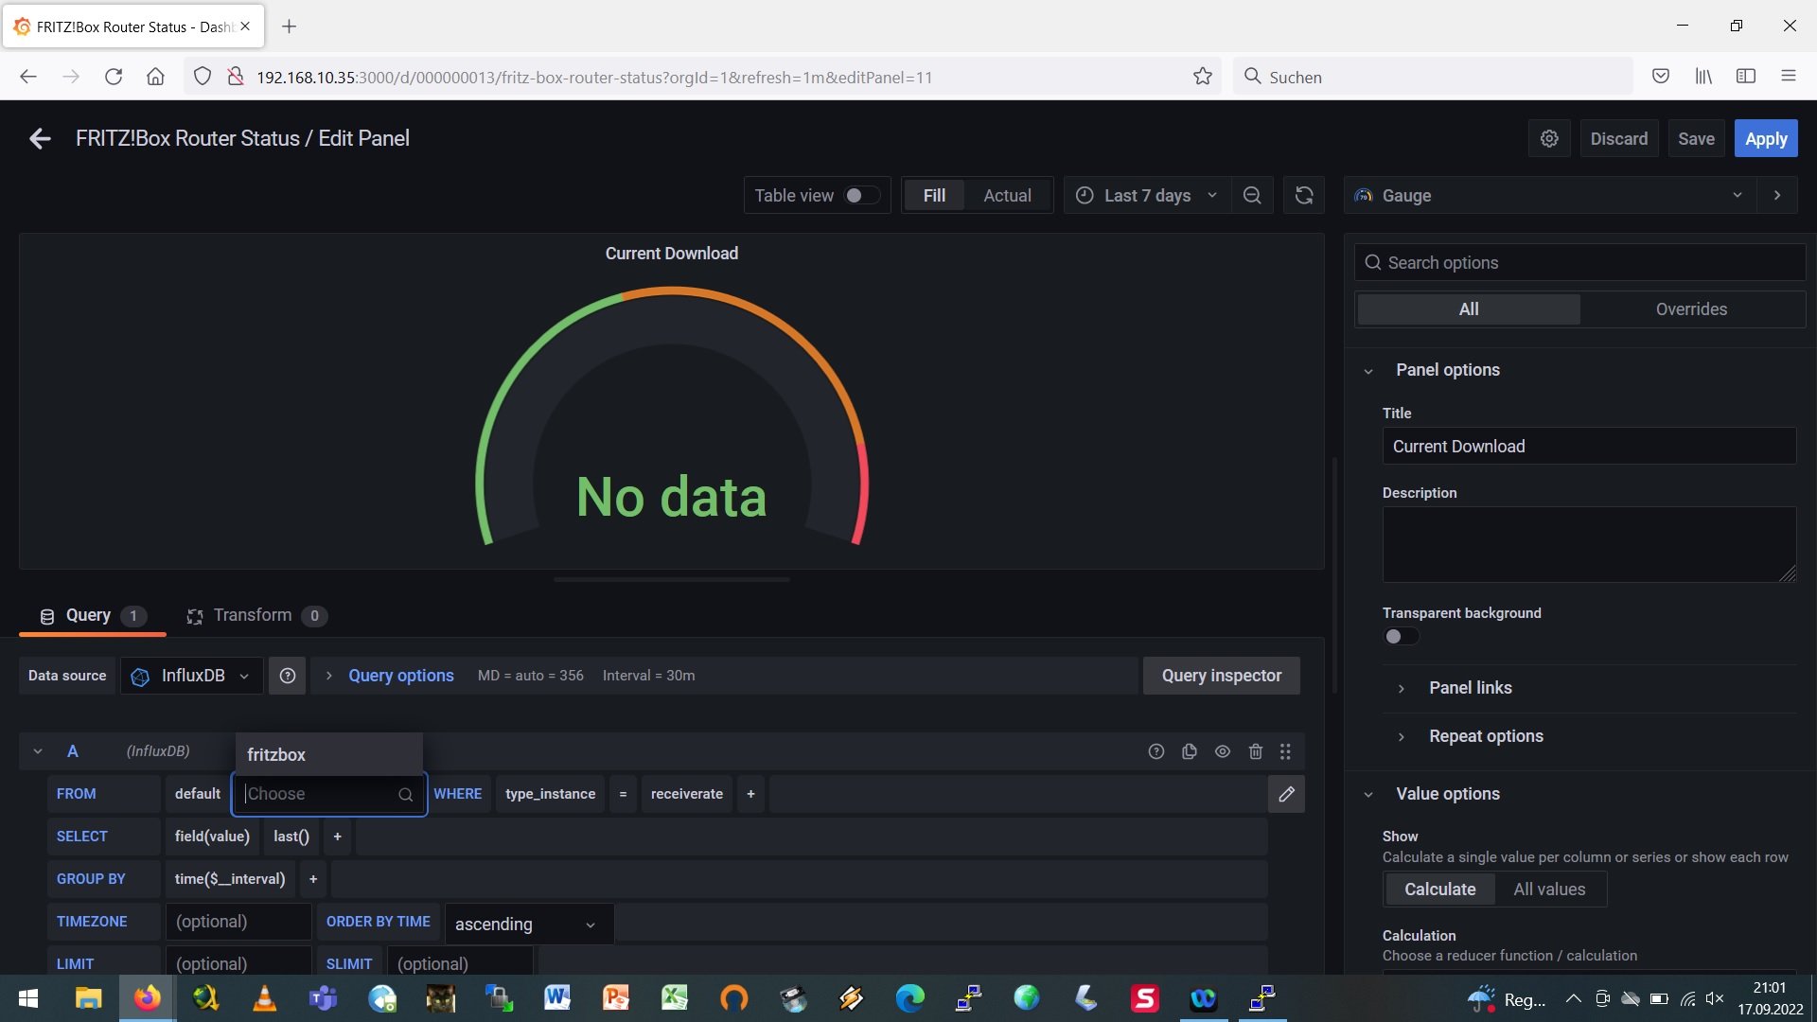Refresh the dashboard with the refresh icon
Viewport: 1817px width, 1022px height.
pyautogui.click(x=1304, y=196)
